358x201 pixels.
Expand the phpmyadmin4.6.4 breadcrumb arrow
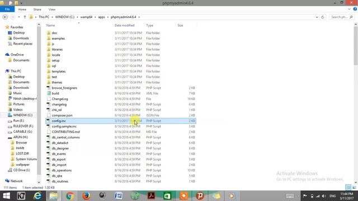point(139,17)
